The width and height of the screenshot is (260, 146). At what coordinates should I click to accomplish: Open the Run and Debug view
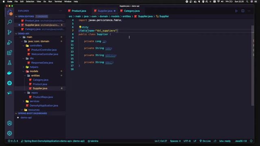pyautogui.click(x=9, y=42)
